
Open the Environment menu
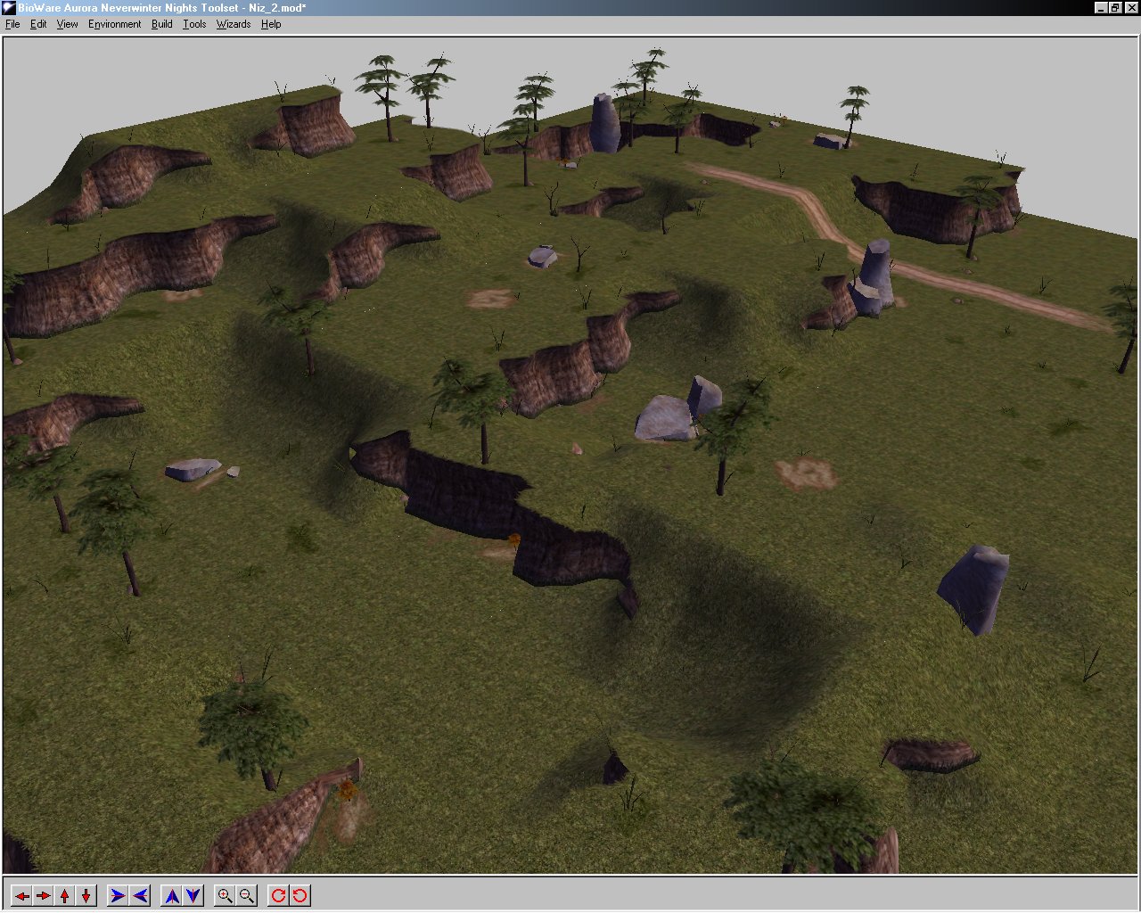[x=114, y=24]
